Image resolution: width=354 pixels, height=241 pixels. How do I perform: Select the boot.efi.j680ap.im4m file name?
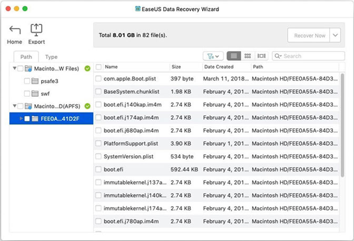point(131,130)
